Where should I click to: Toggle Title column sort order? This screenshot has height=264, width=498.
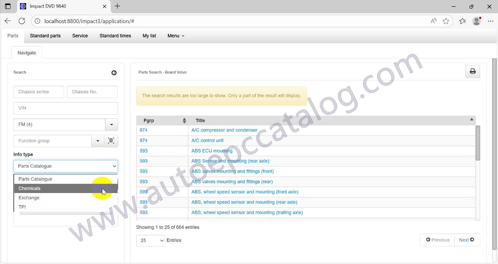coord(471,120)
